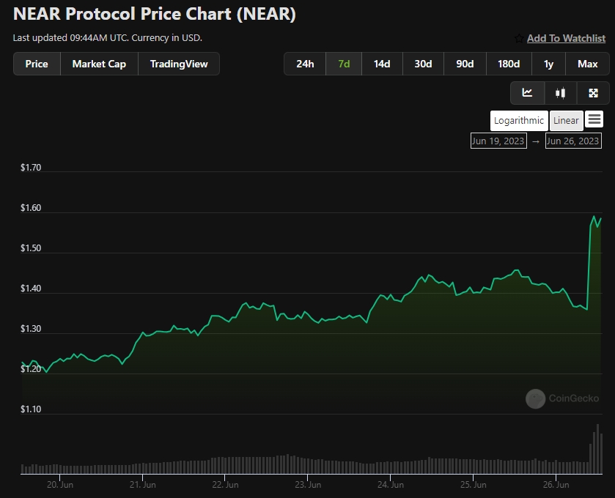Click the CoinGecko logo watermark

tap(562, 398)
